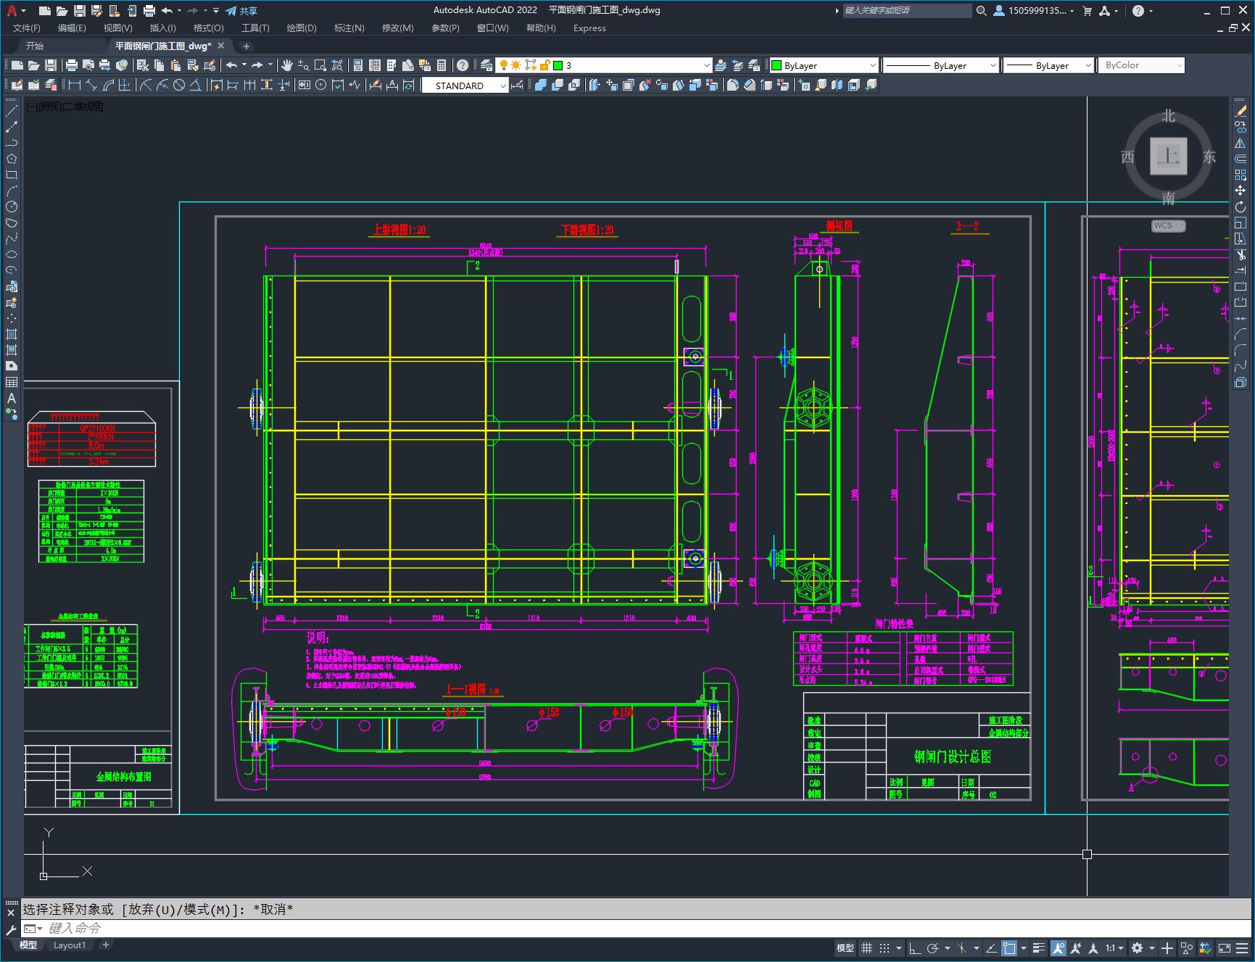The image size is (1255, 962).
Task: Toggle object snap in status bar
Action: click(1008, 948)
